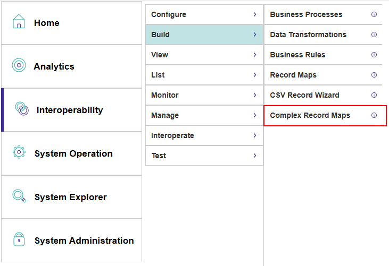This screenshot has width=389, height=266.
Task: Click the System Administration lock icon
Action: 19,239
